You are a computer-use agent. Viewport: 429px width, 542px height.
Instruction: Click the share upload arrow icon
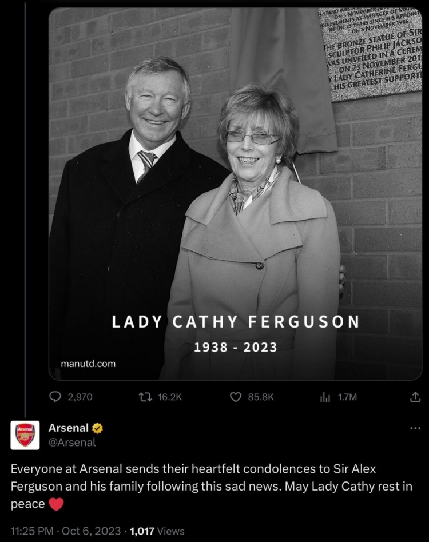point(416,397)
